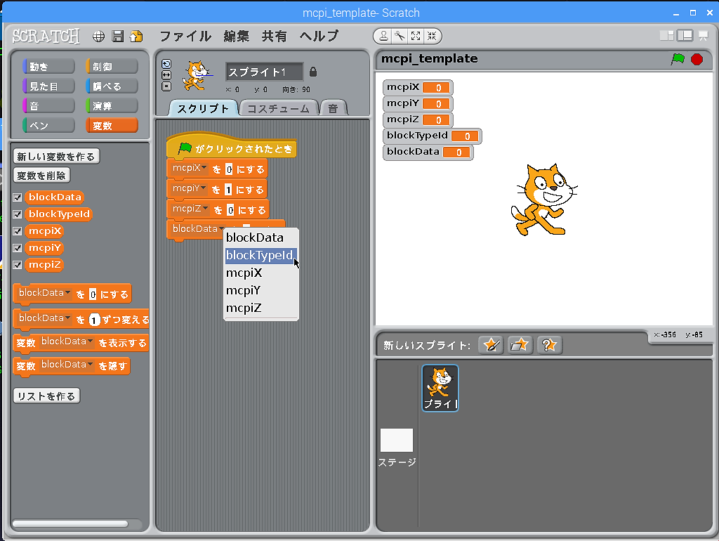The height and width of the screenshot is (541, 719).
Task: Click 新しい変数を作る button
Action: click(x=56, y=157)
